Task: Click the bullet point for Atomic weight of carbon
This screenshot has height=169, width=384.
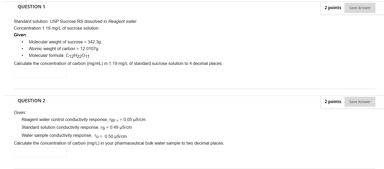Action: pyautogui.click(x=22, y=49)
